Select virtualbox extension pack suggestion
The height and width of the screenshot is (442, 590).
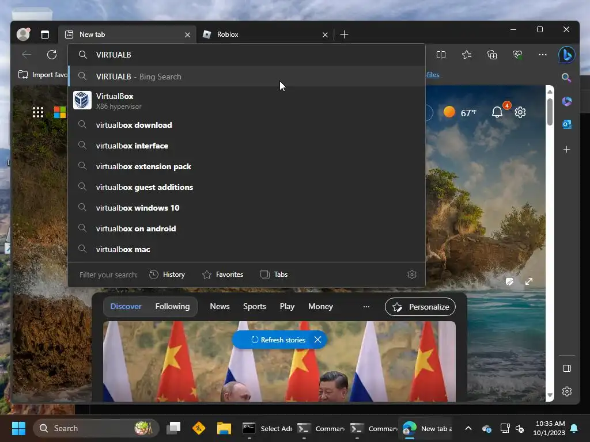point(247,166)
